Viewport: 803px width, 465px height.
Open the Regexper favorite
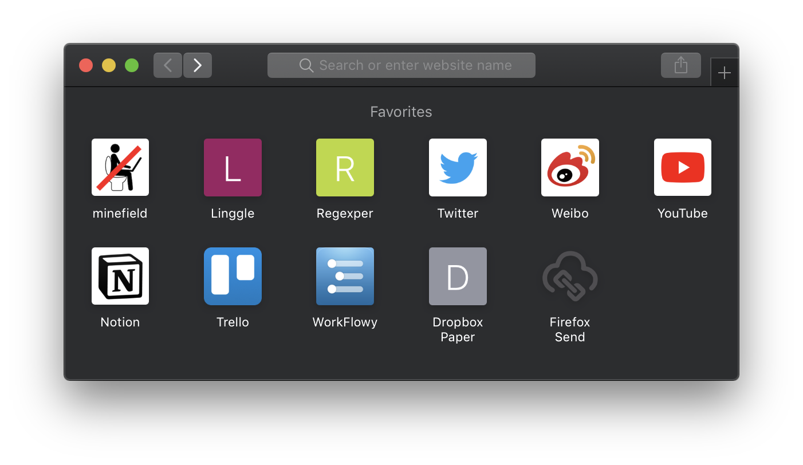point(345,167)
